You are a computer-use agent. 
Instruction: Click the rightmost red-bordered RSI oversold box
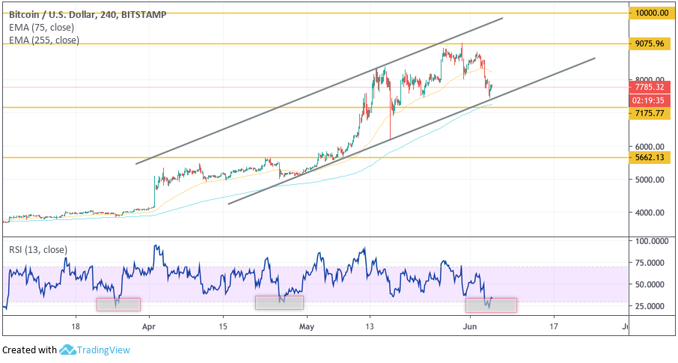tap(491, 305)
